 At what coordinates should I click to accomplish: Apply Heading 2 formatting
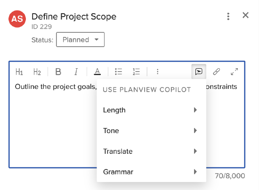[37, 72]
